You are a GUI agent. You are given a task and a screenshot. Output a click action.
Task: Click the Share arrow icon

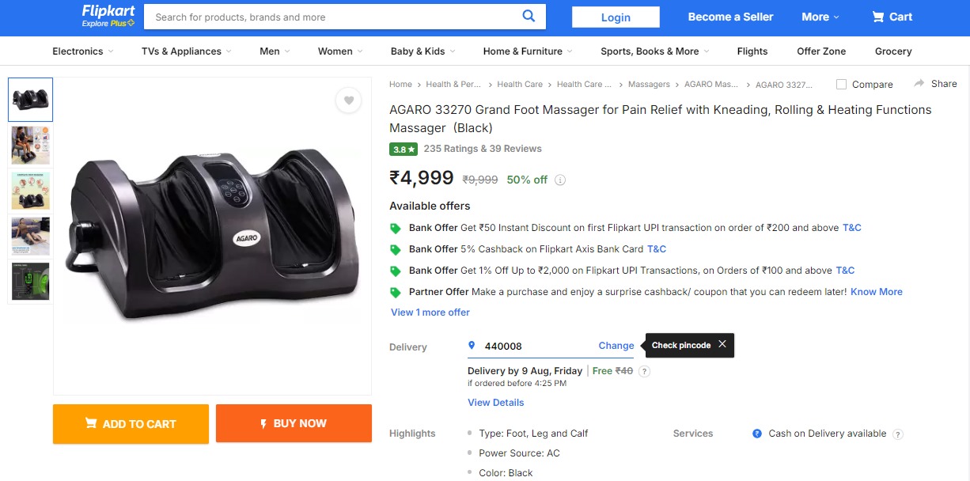919,84
